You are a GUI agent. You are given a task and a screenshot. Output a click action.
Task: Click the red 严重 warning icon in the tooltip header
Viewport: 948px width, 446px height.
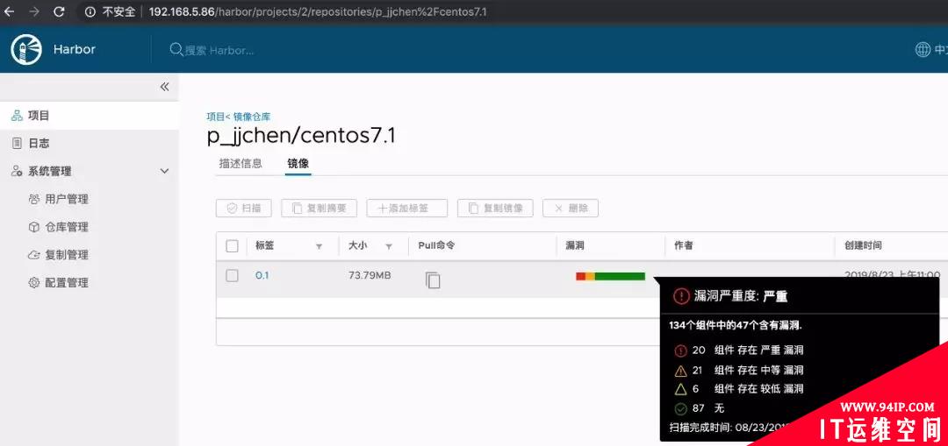[x=681, y=295]
